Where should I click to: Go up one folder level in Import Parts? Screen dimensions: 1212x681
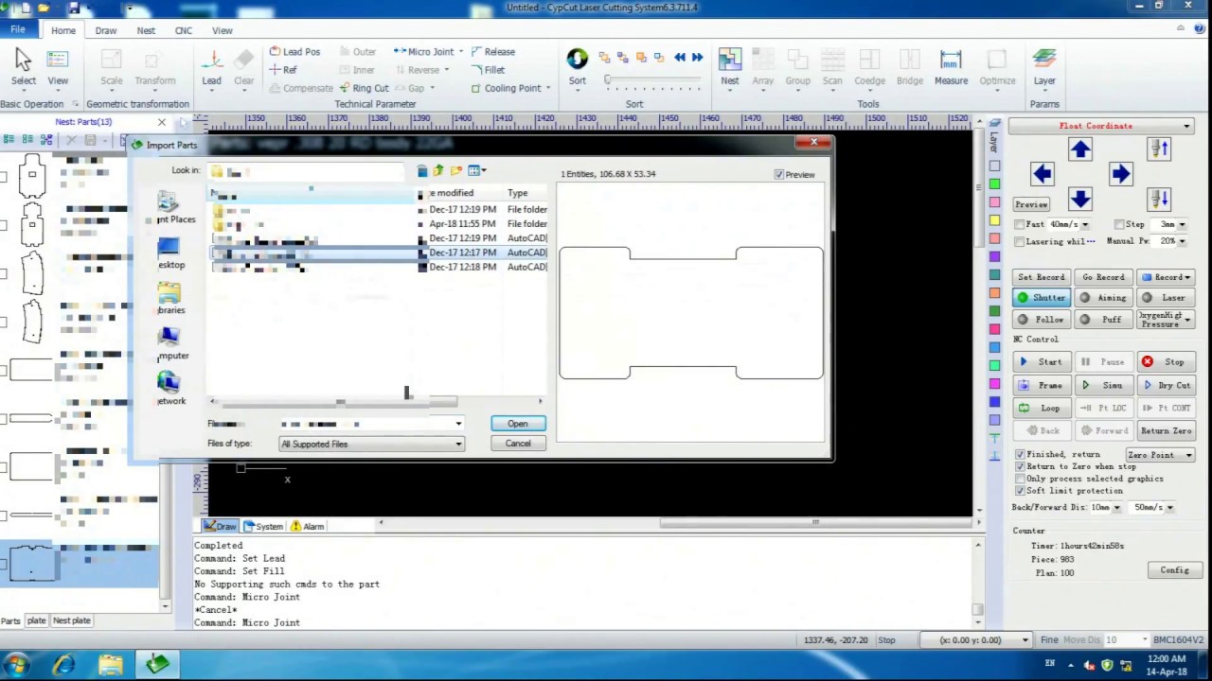click(x=438, y=171)
